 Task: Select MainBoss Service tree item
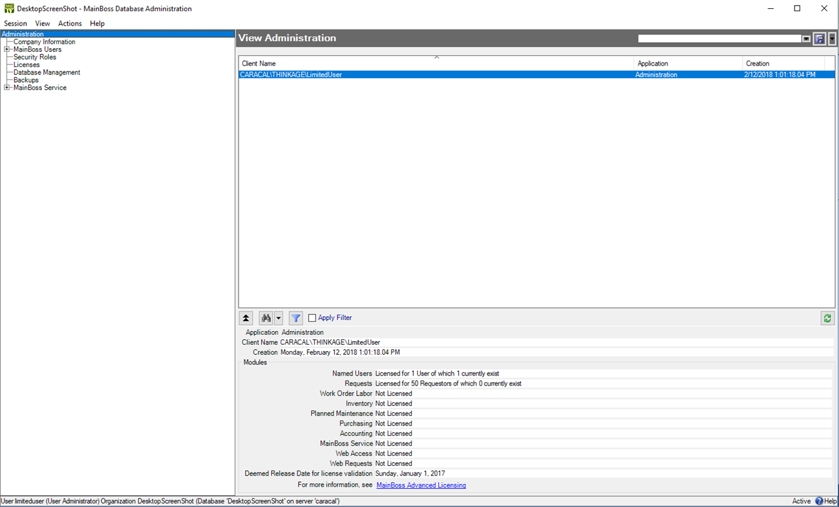40,88
